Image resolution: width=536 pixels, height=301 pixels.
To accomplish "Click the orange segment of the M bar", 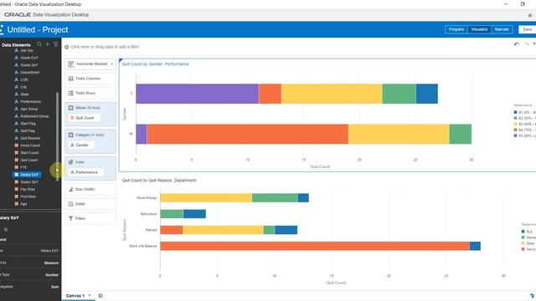I will click(x=248, y=134).
